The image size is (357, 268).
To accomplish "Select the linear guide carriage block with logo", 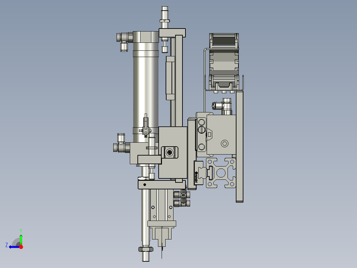I will (x=199, y=173).
